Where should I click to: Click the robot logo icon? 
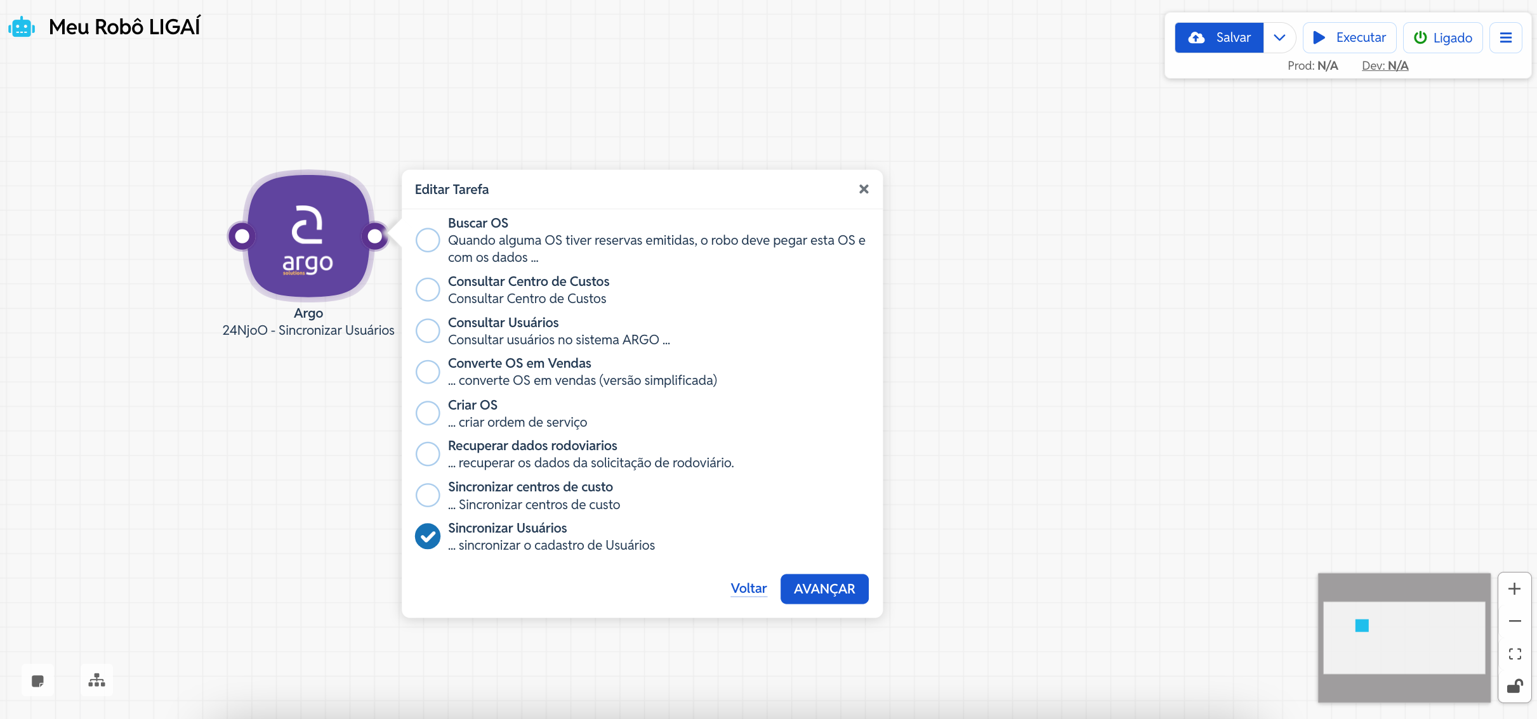coord(22,27)
